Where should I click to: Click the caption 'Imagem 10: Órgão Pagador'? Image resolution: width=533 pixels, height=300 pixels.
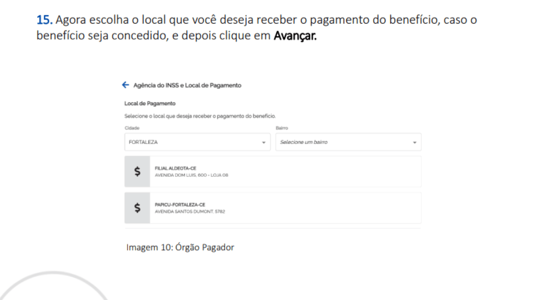pos(180,247)
